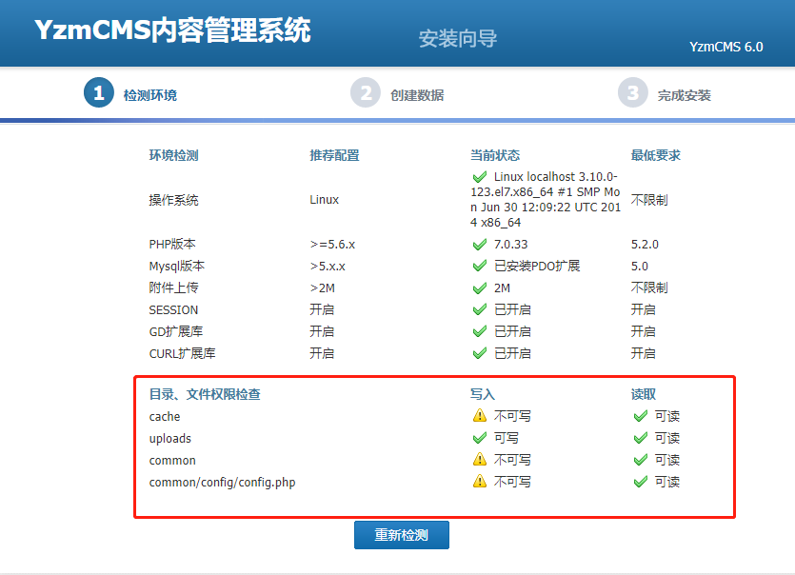Screen dimensions: 795x575
Task: Click the 7.0.33 PHP version value
Action: [x=510, y=245]
